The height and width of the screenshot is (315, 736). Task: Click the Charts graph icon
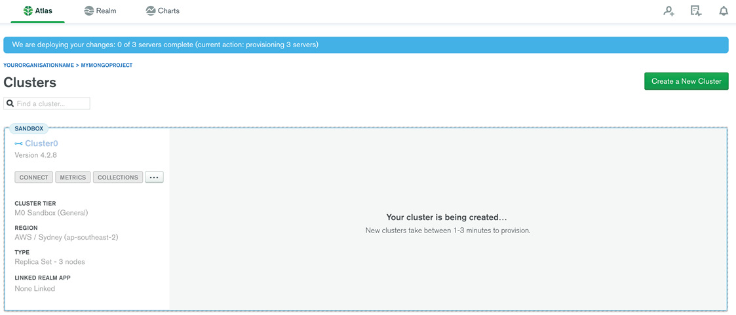pos(151,10)
